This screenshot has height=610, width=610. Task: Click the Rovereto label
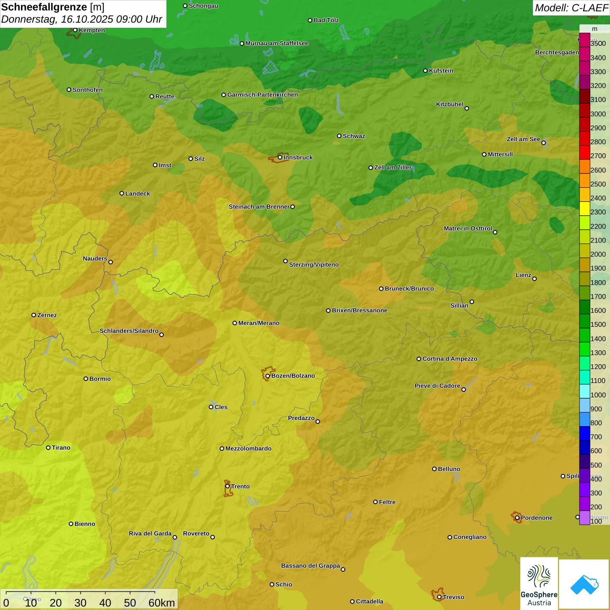click(196, 533)
